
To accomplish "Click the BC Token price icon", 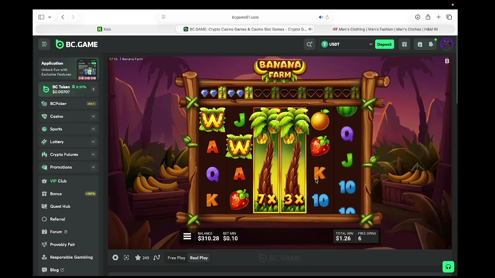I will [46, 89].
